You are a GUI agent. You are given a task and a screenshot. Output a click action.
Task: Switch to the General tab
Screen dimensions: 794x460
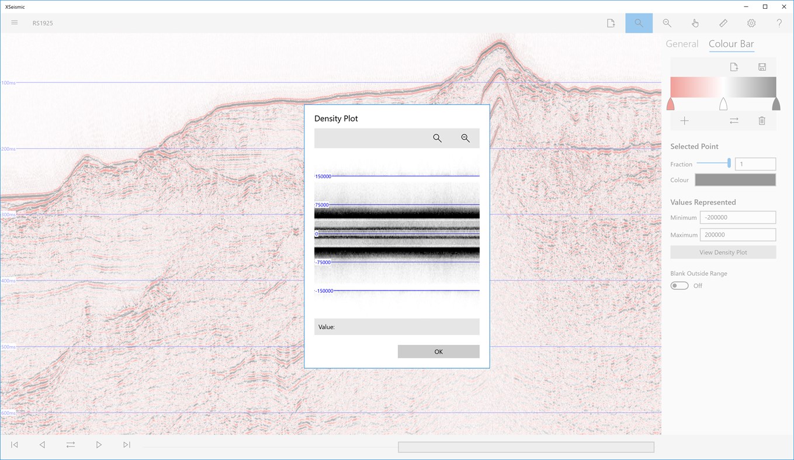[x=681, y=43]
